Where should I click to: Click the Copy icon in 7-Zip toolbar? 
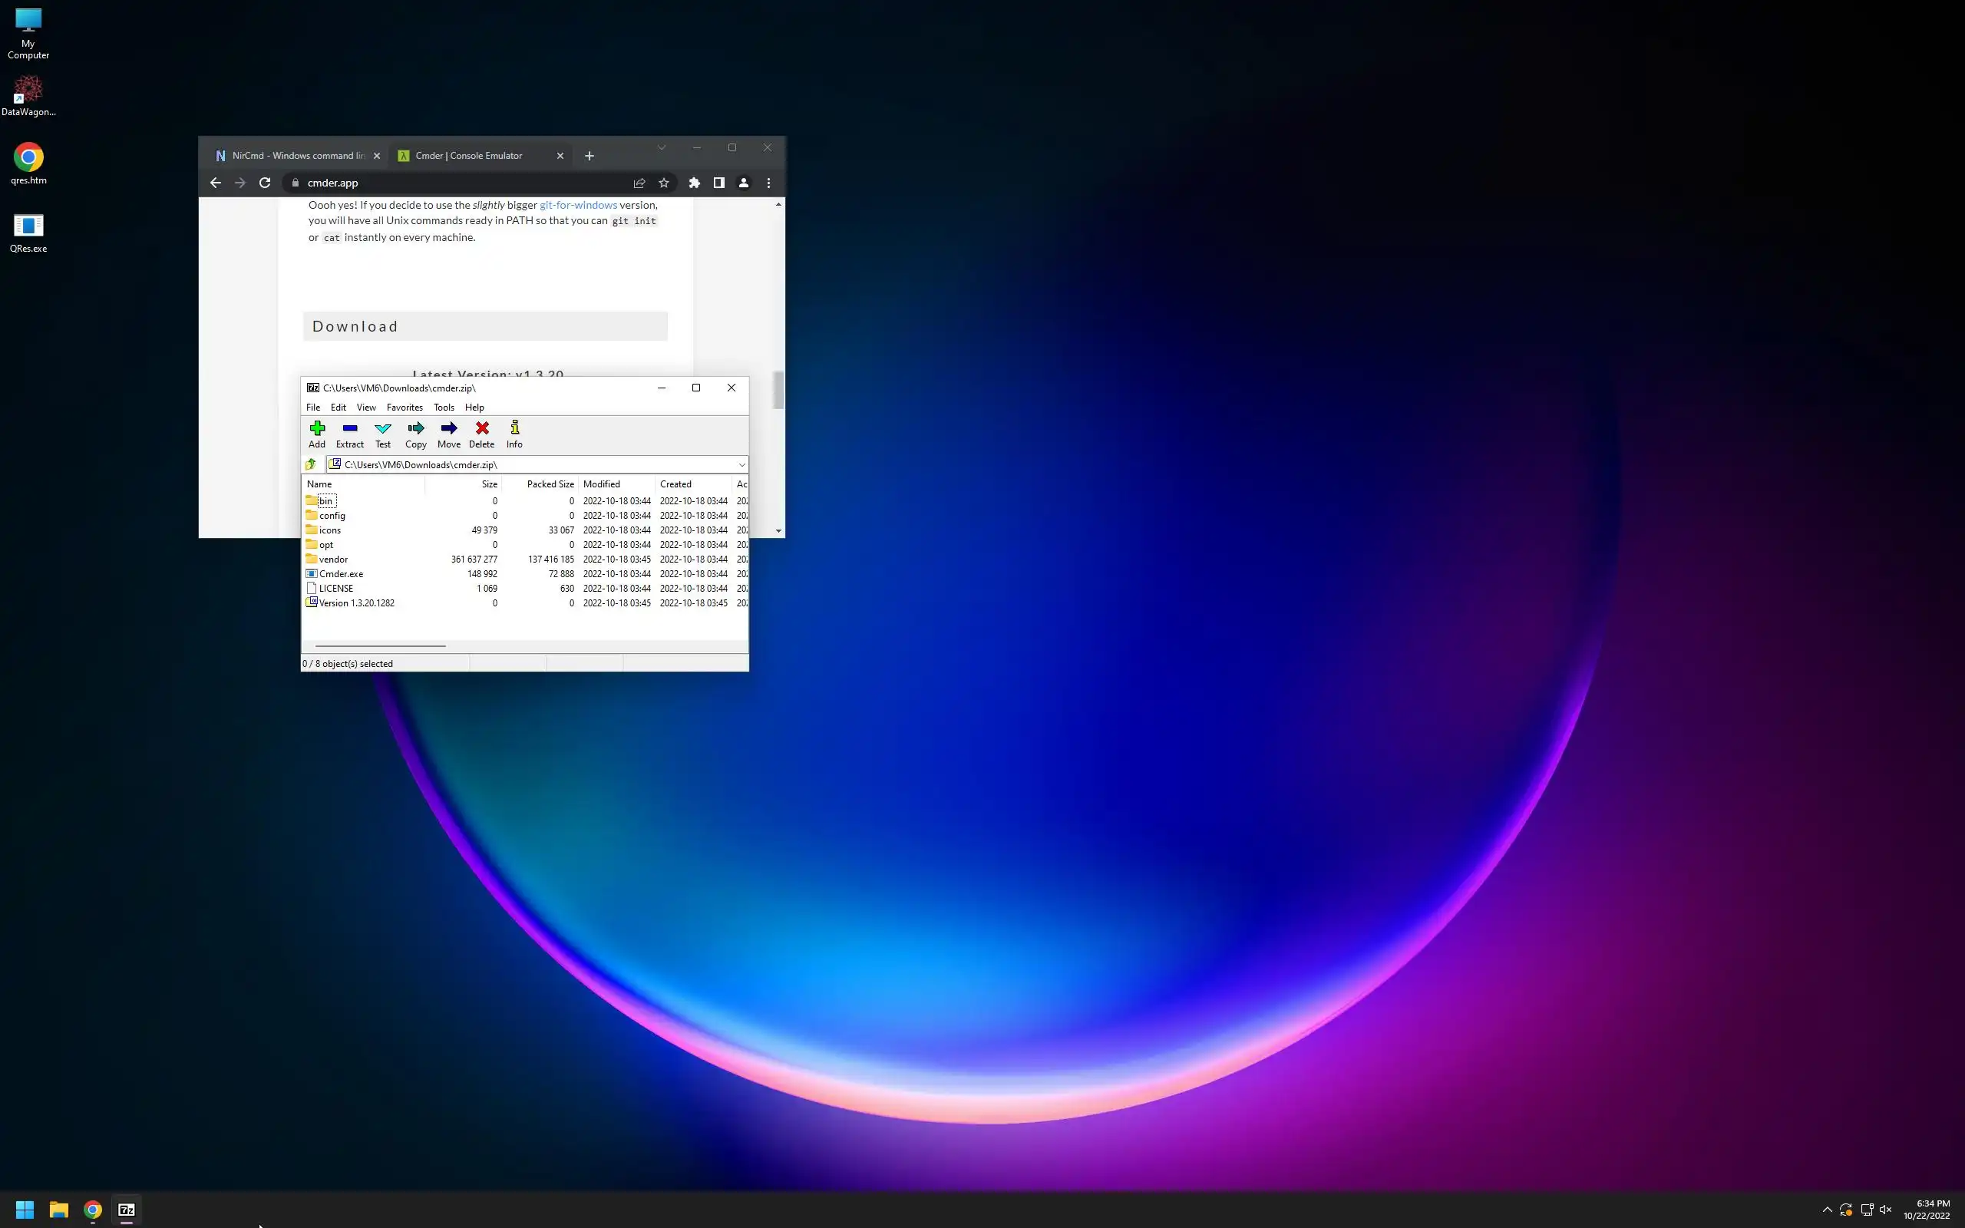point(416,434)
